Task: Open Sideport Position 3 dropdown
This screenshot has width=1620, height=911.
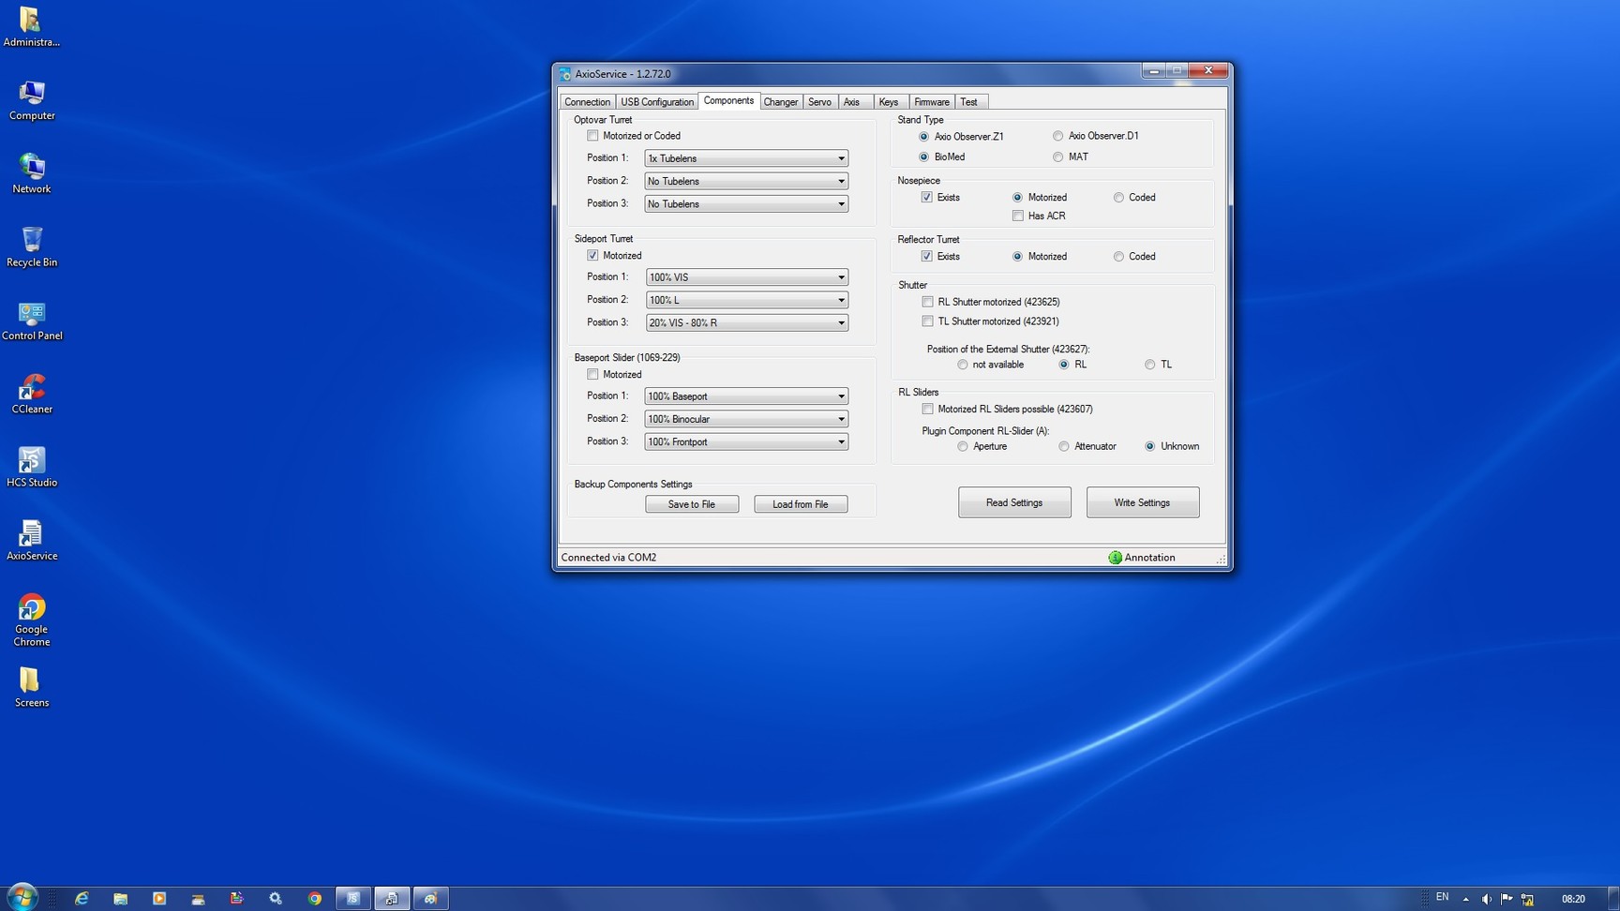Action: 746,322
